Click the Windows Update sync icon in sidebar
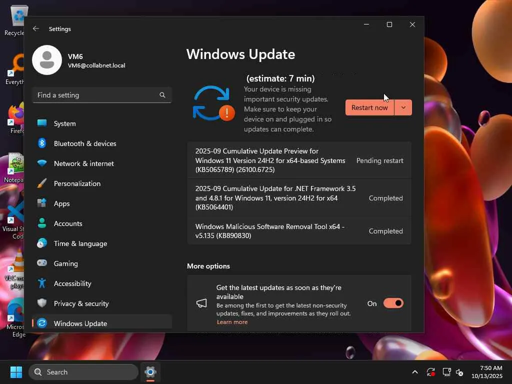 click(42, 323)
